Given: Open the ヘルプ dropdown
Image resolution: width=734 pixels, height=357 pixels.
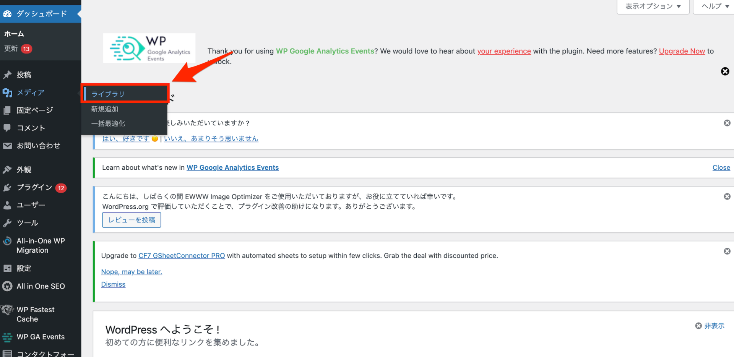Looking at the screenshot, I should (x=713, y=6).
